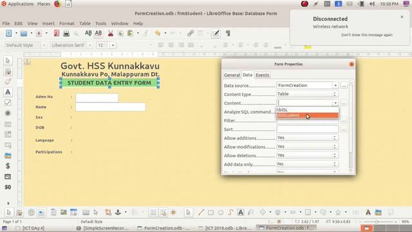The width and height of the screenshot is (412, 232).
Task: Open Applications menu in top panel
Action: coord(18,4)
